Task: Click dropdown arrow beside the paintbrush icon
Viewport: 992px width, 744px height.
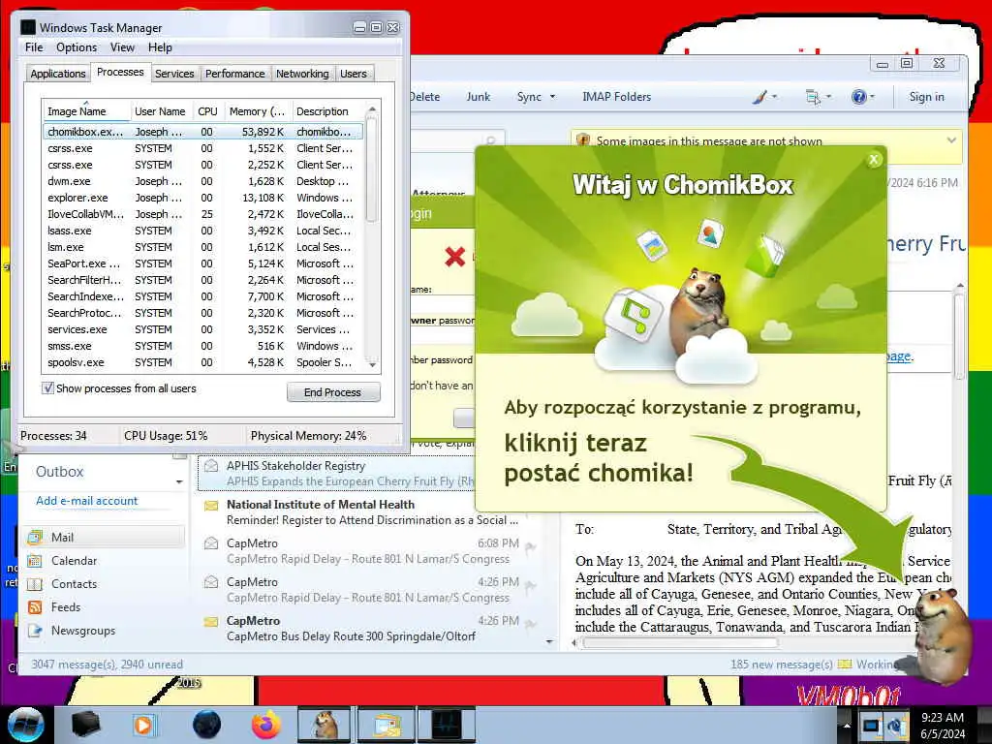Action: pyautogui.click(x=774, y=97)
